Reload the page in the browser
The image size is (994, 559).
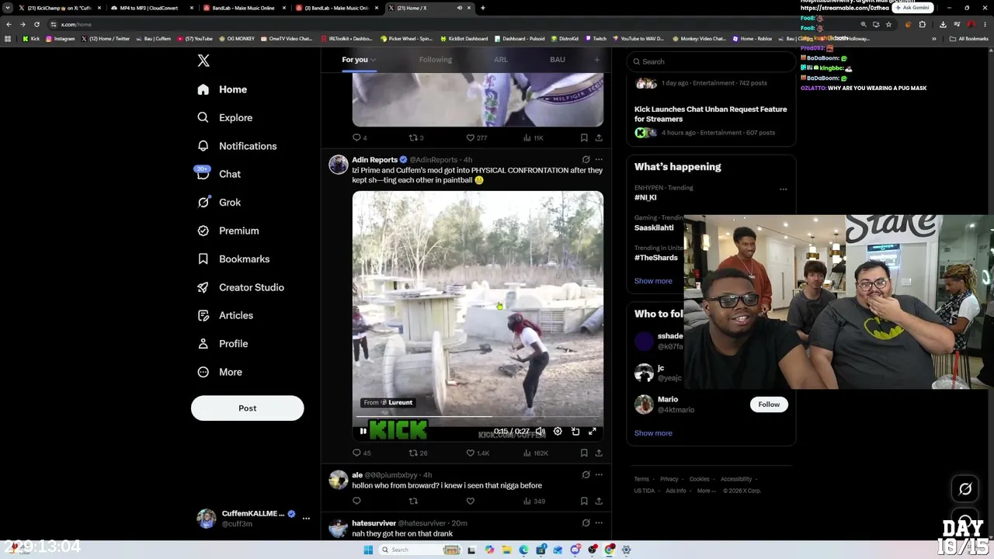(36, 24)
